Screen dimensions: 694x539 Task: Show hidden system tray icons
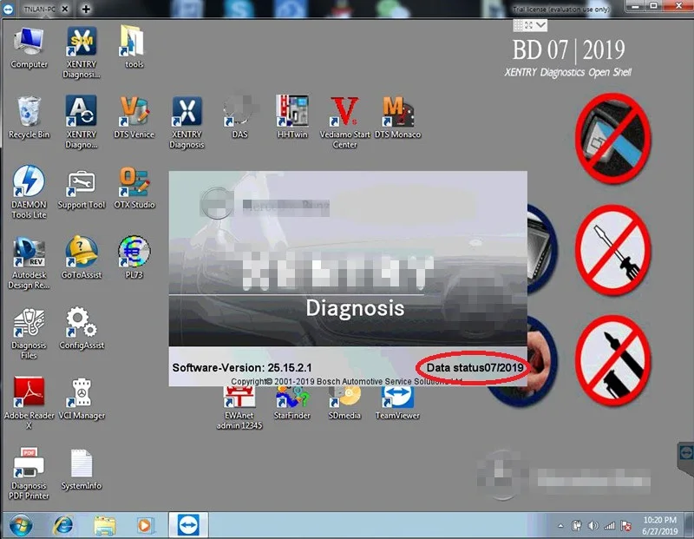(560, 526)
